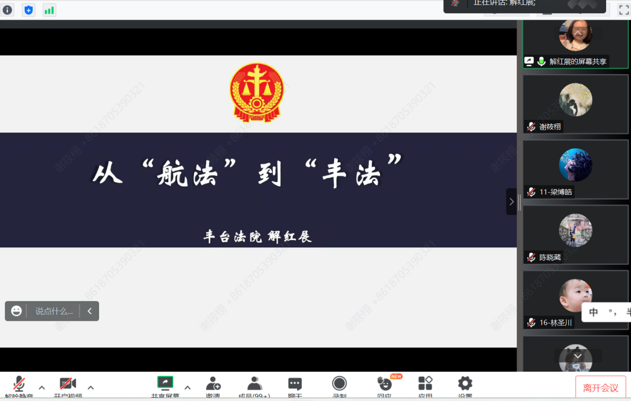Open meeting settings with the 设置 gear
The image size is (631, 401).
click(464, 384)
